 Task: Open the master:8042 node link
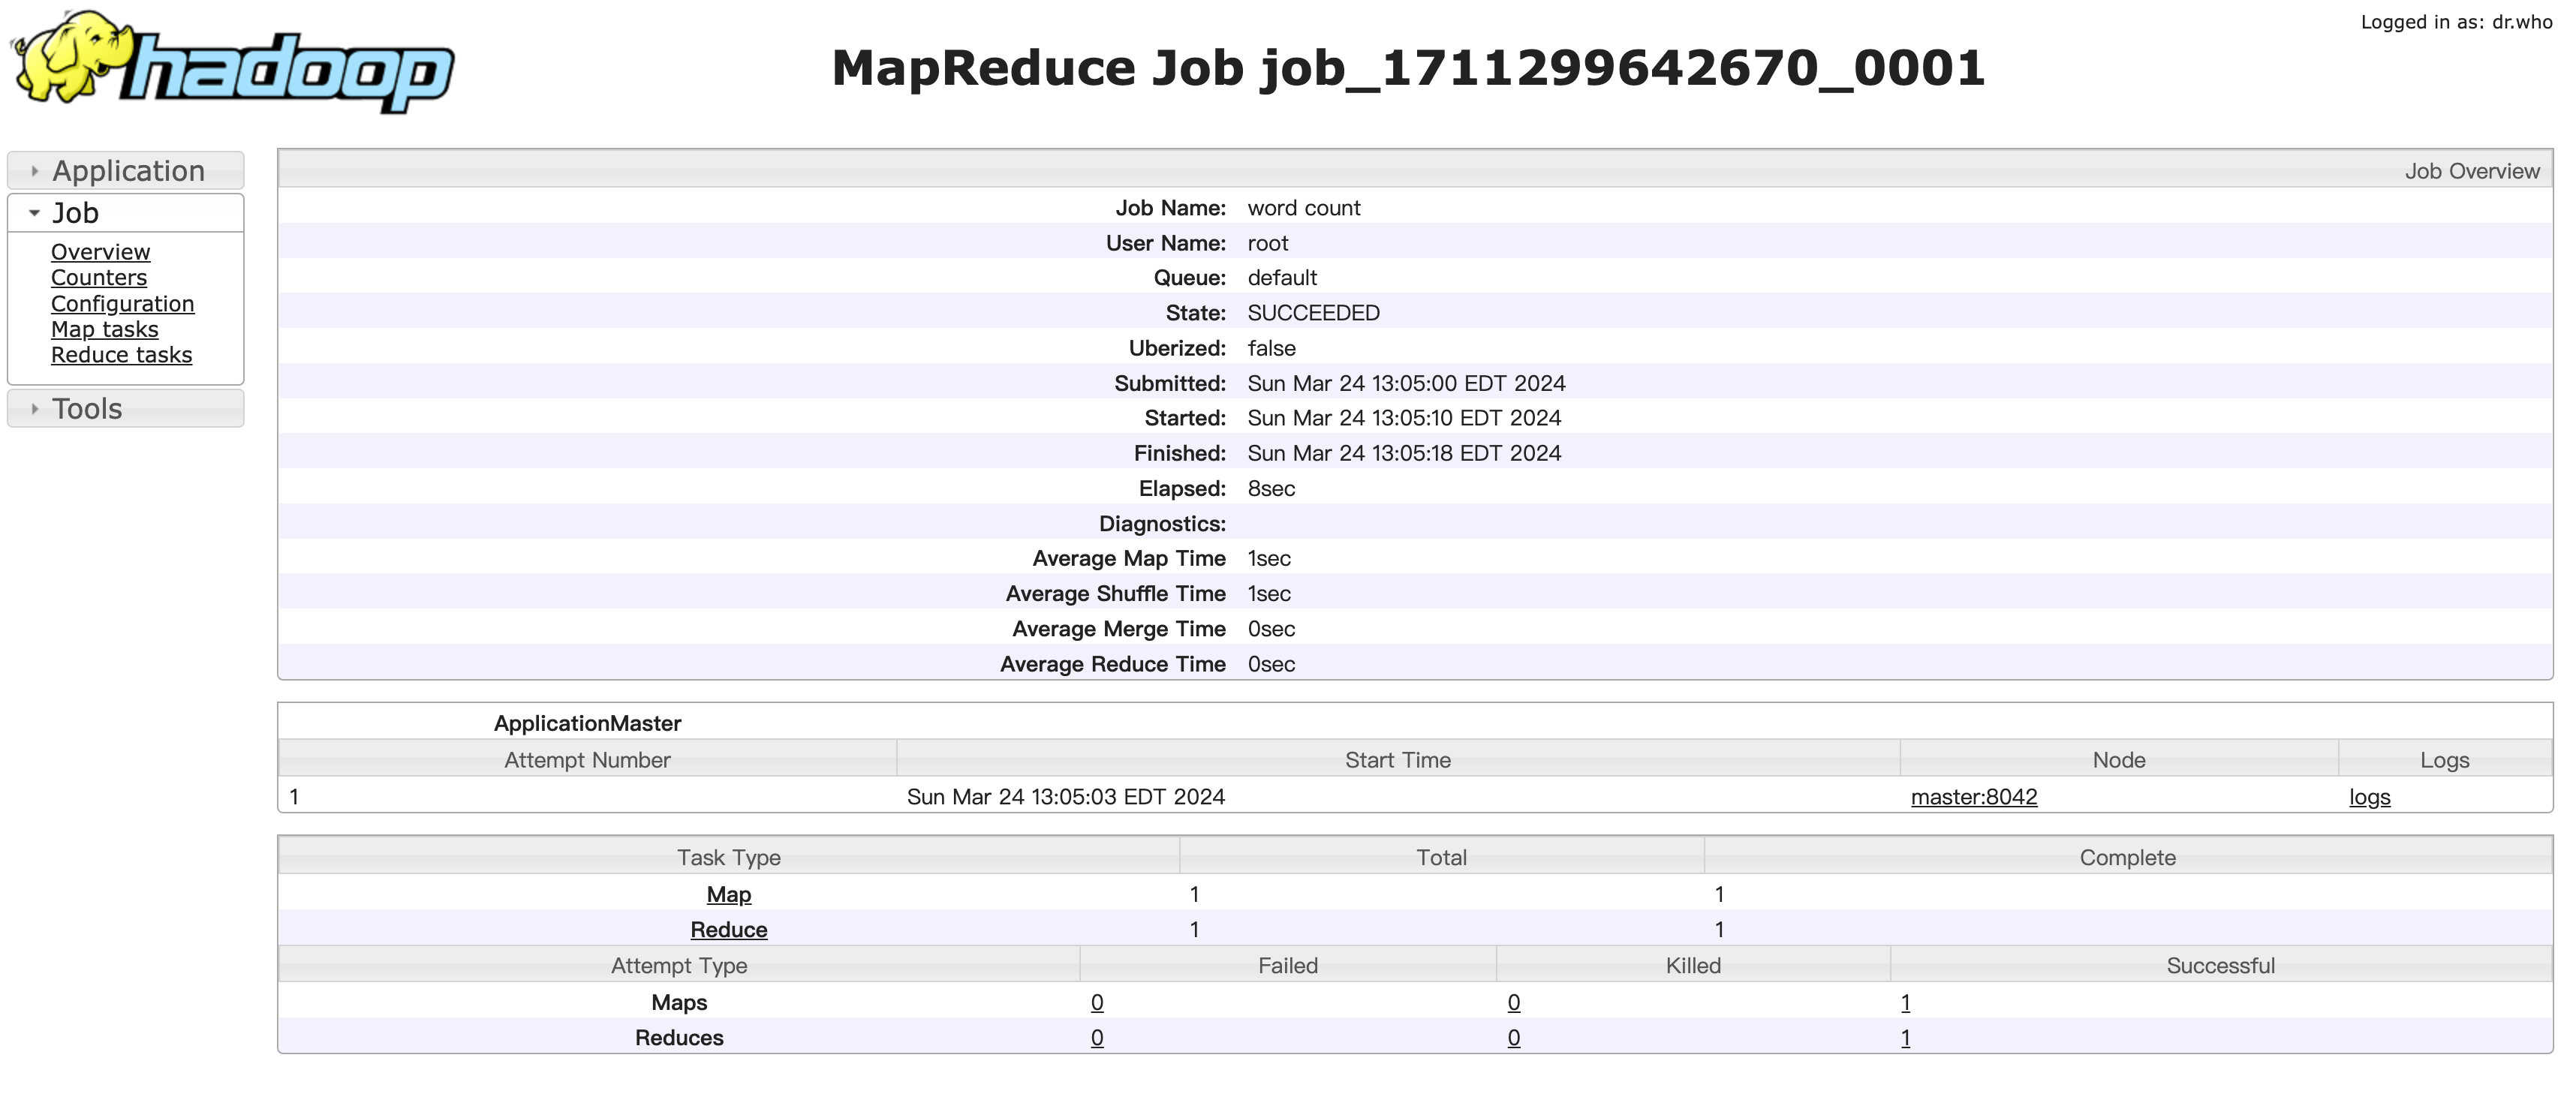point(1973,797)
